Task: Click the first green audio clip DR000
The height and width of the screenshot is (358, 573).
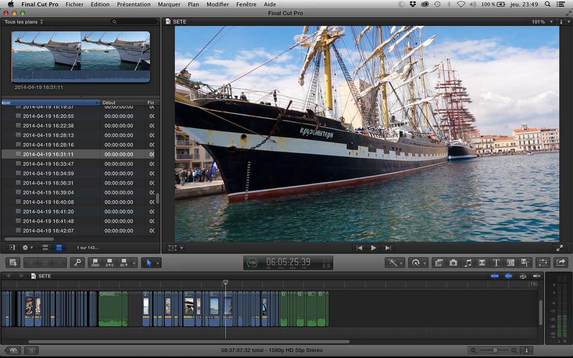Action: pos(110,309)
